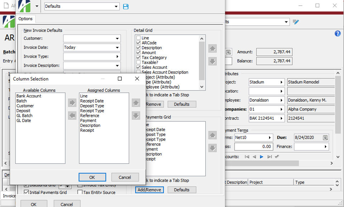Open the Stadium project lookup arrow

point(282,82)
